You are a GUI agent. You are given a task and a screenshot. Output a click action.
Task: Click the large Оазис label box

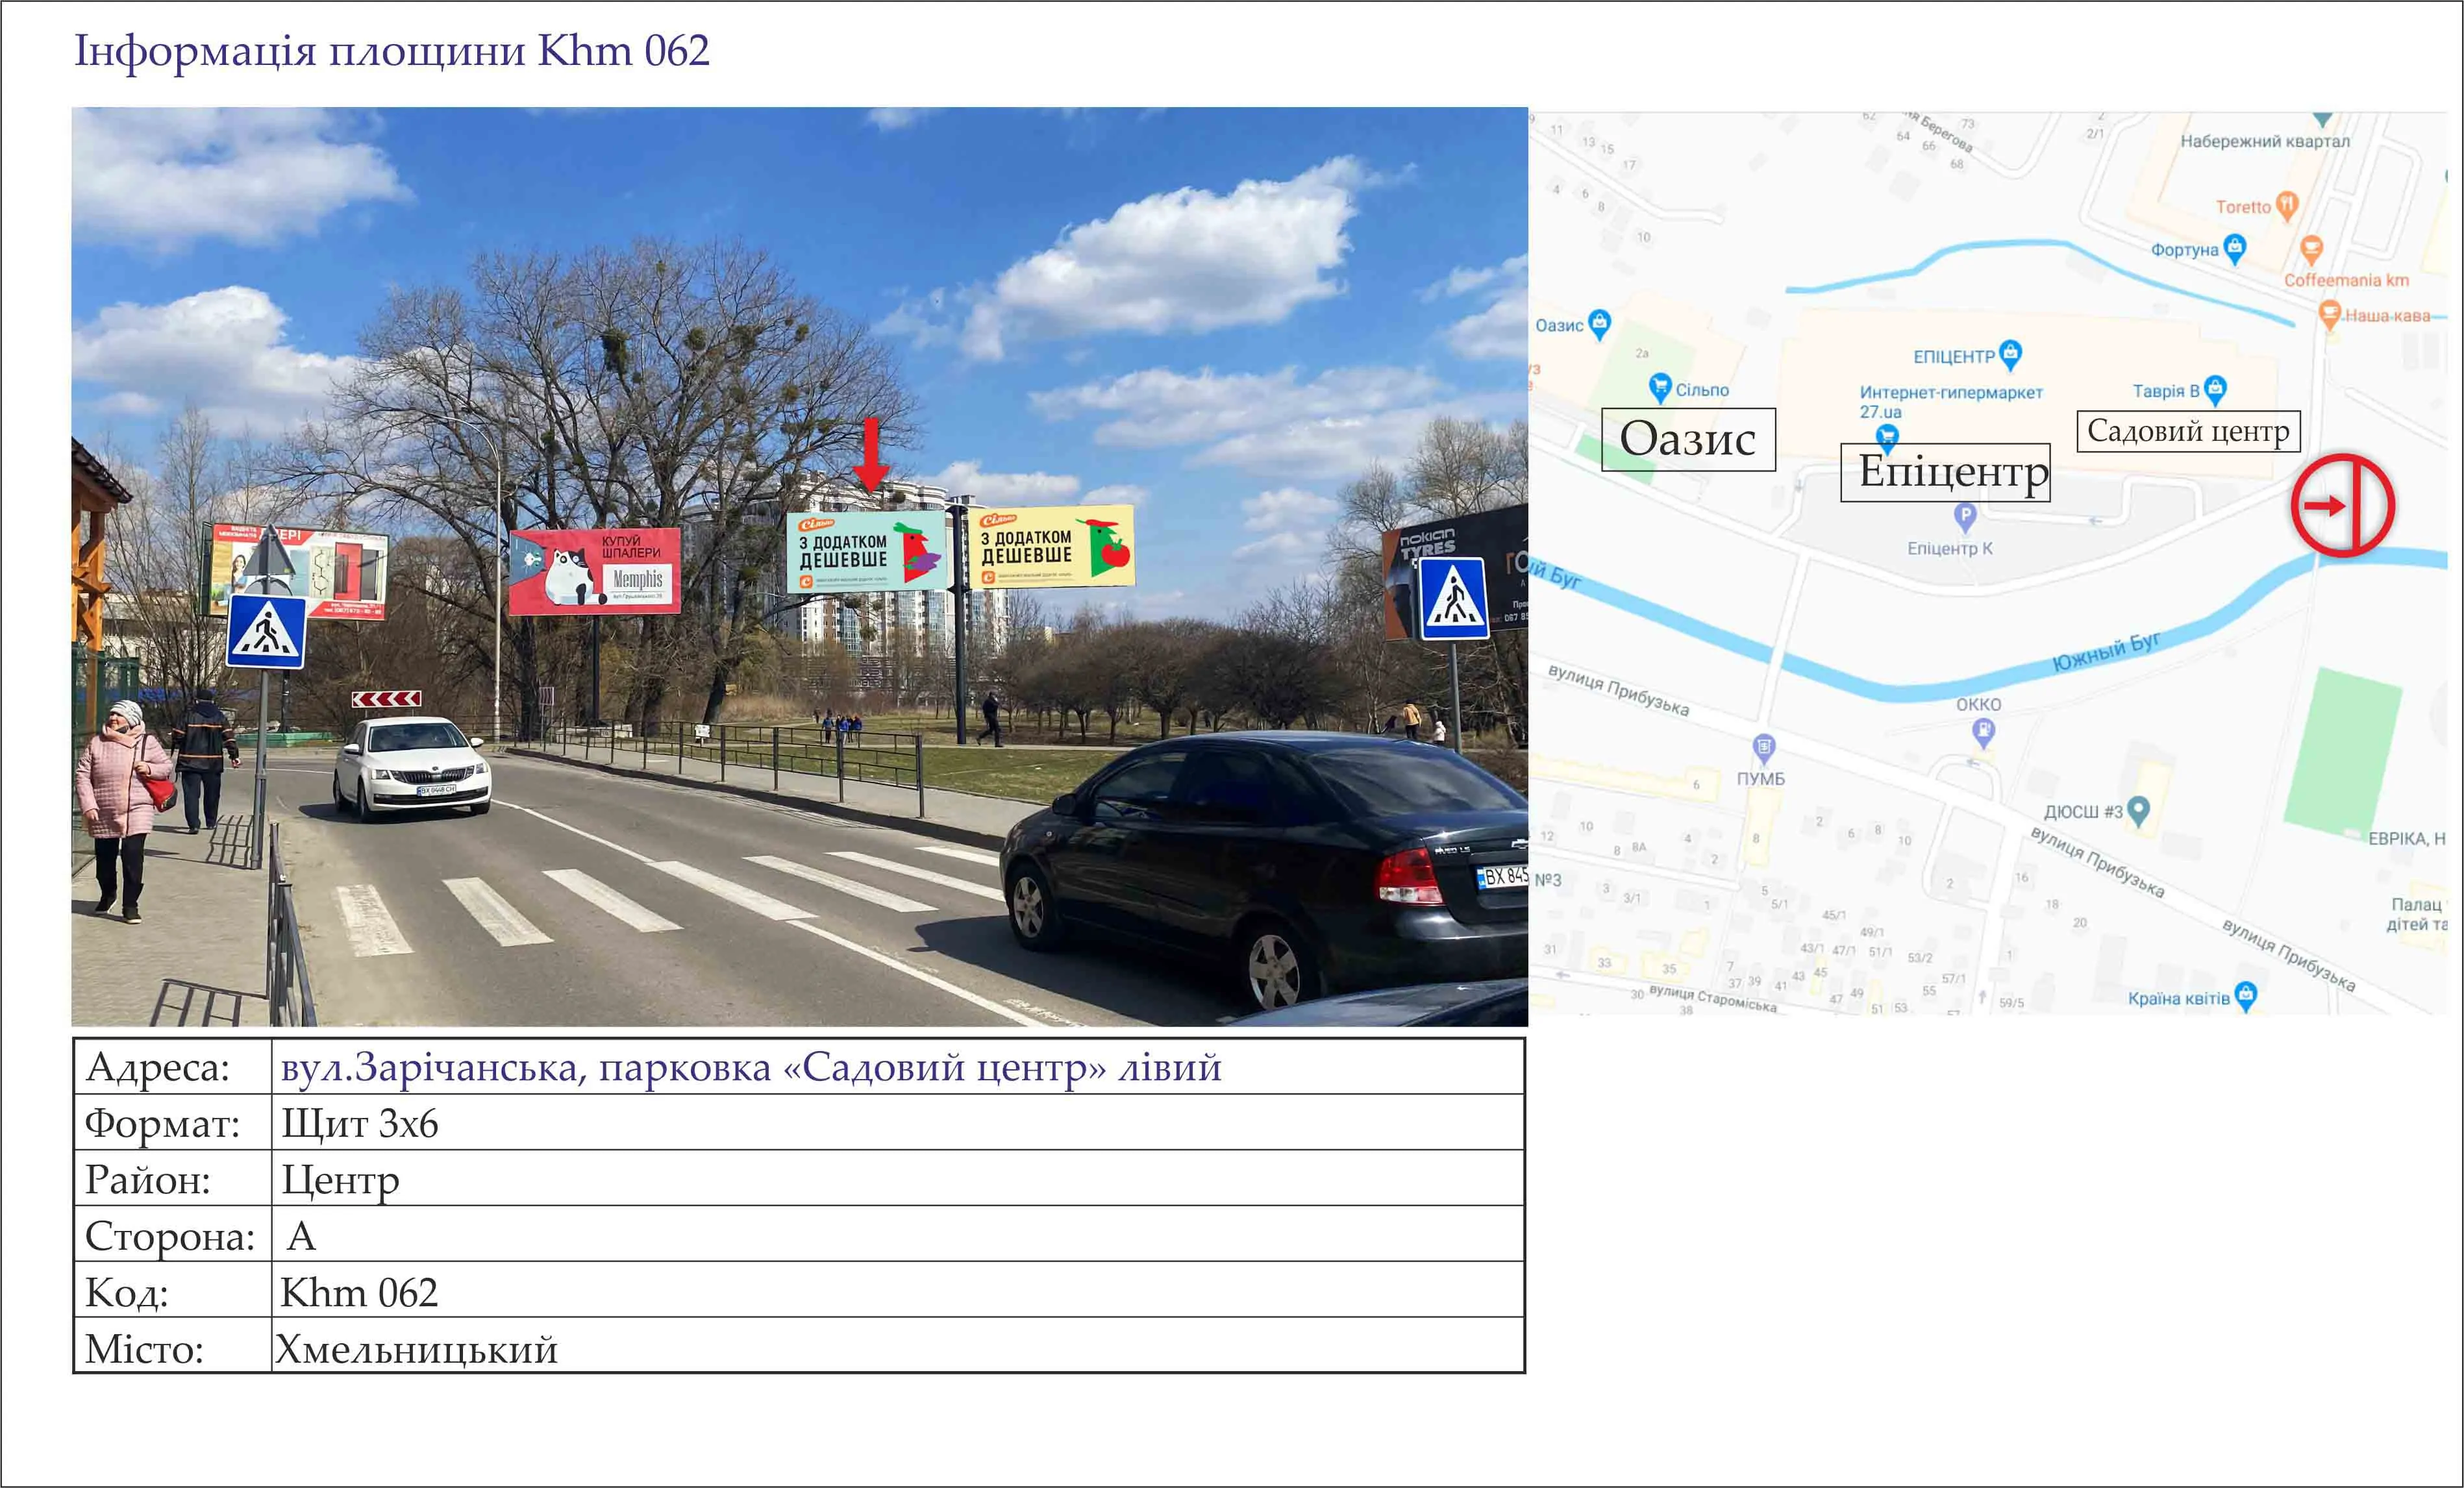[1688, 439]
